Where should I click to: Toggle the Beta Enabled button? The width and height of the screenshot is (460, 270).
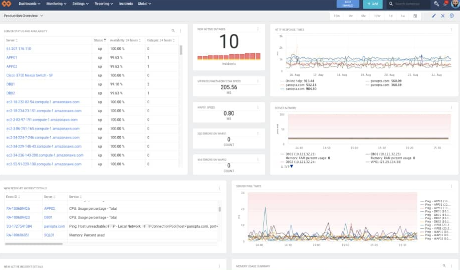pyautogui.click(x=348, y=4)
